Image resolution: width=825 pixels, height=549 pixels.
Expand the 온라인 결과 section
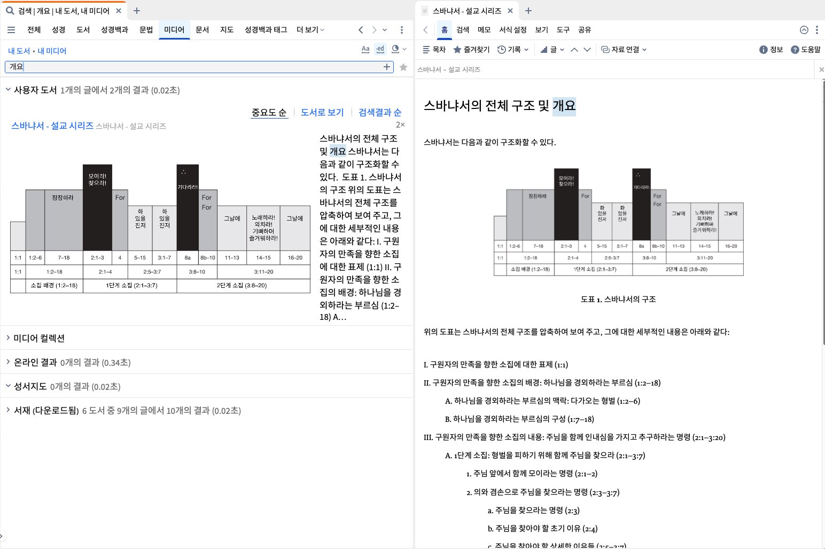point(8,362)
